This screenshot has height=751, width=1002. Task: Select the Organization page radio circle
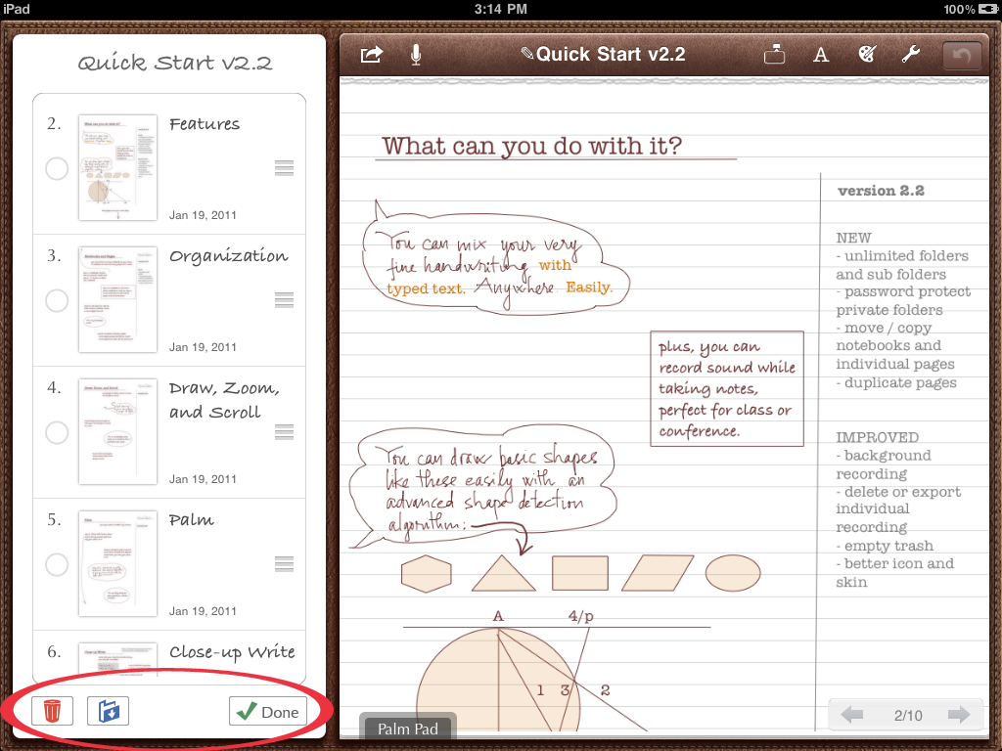(x=57, y=300)
